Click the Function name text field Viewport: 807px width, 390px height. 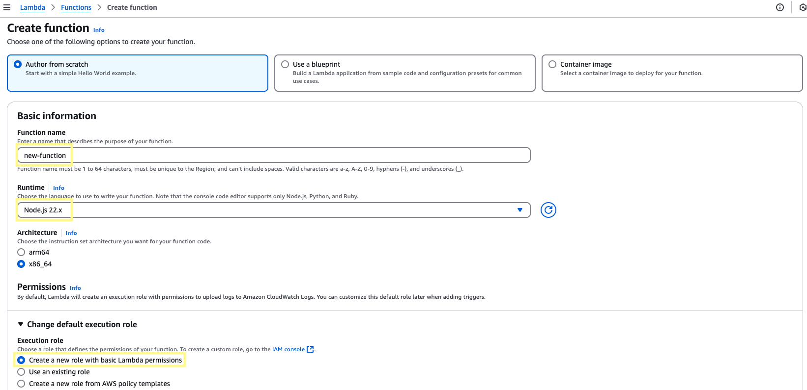[274, 155]
